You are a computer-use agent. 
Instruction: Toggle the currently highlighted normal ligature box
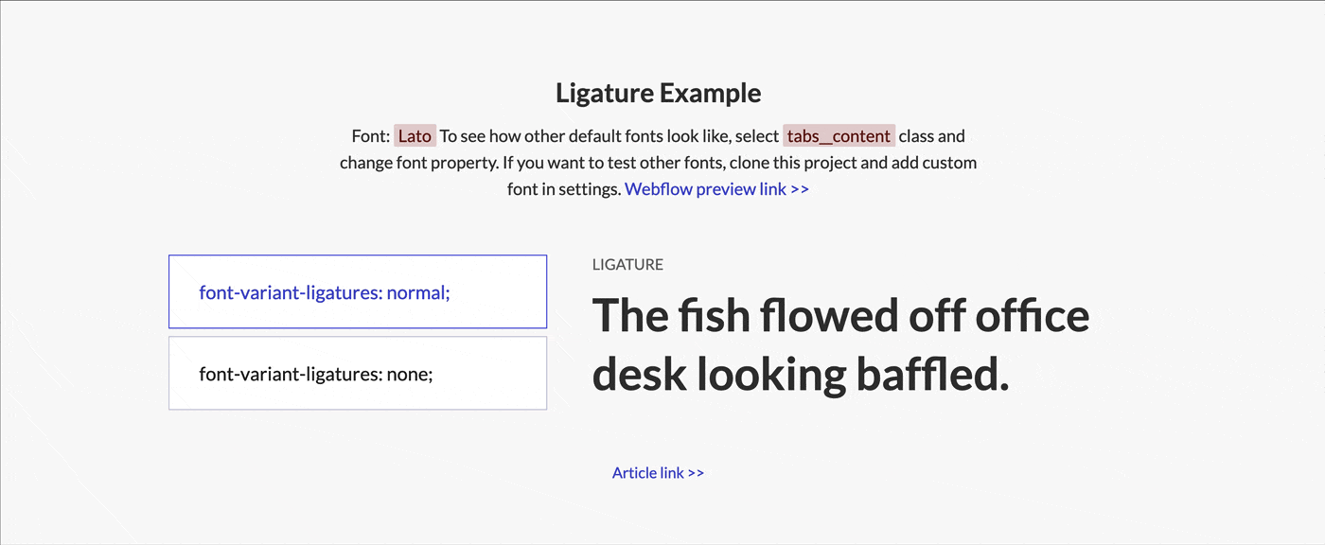[x=357, y=291]
